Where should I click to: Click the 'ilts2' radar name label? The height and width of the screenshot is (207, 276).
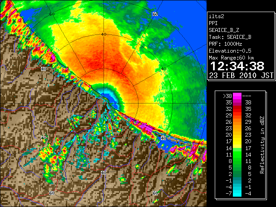[x=216, y=16]
